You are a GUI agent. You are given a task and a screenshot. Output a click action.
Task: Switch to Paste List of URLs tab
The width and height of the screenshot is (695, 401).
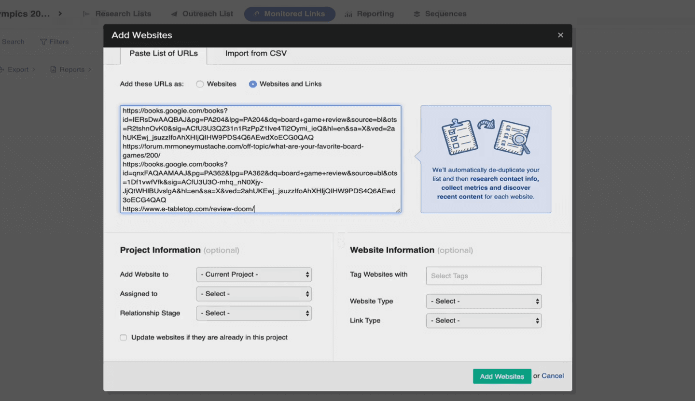tap(164, 54)
